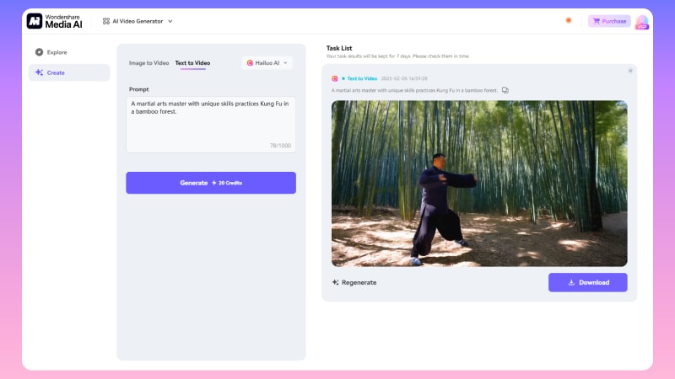Click the Hailuo AI model logo icon

(250, 62)
